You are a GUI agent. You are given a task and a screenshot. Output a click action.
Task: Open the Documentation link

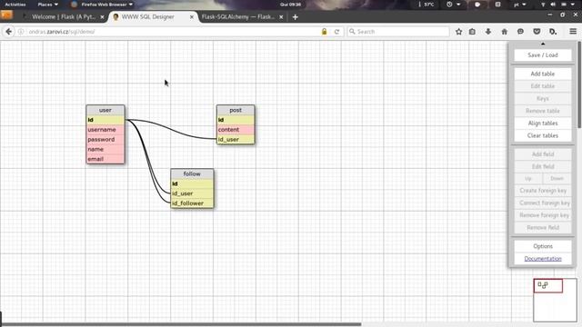click(543, 258)
